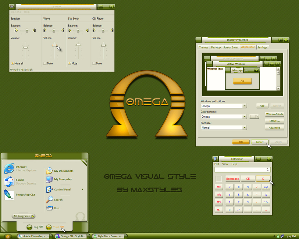Viewport: 299px width, 239px height.
Task: Click right speaker icon in CD Player balance
Action: tap(112, 30)
